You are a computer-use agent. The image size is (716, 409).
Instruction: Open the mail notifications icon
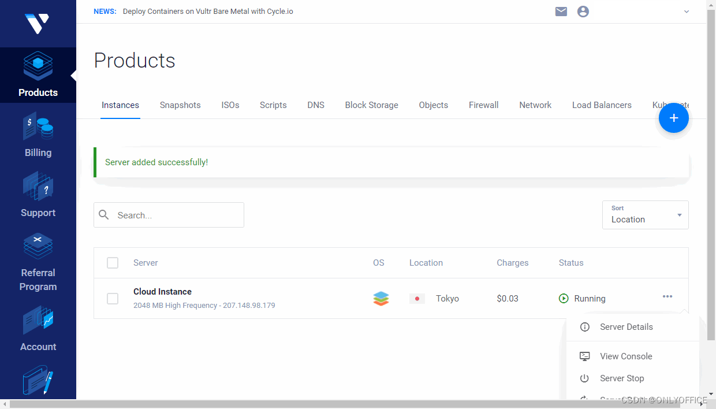click(x=561, y=12)
